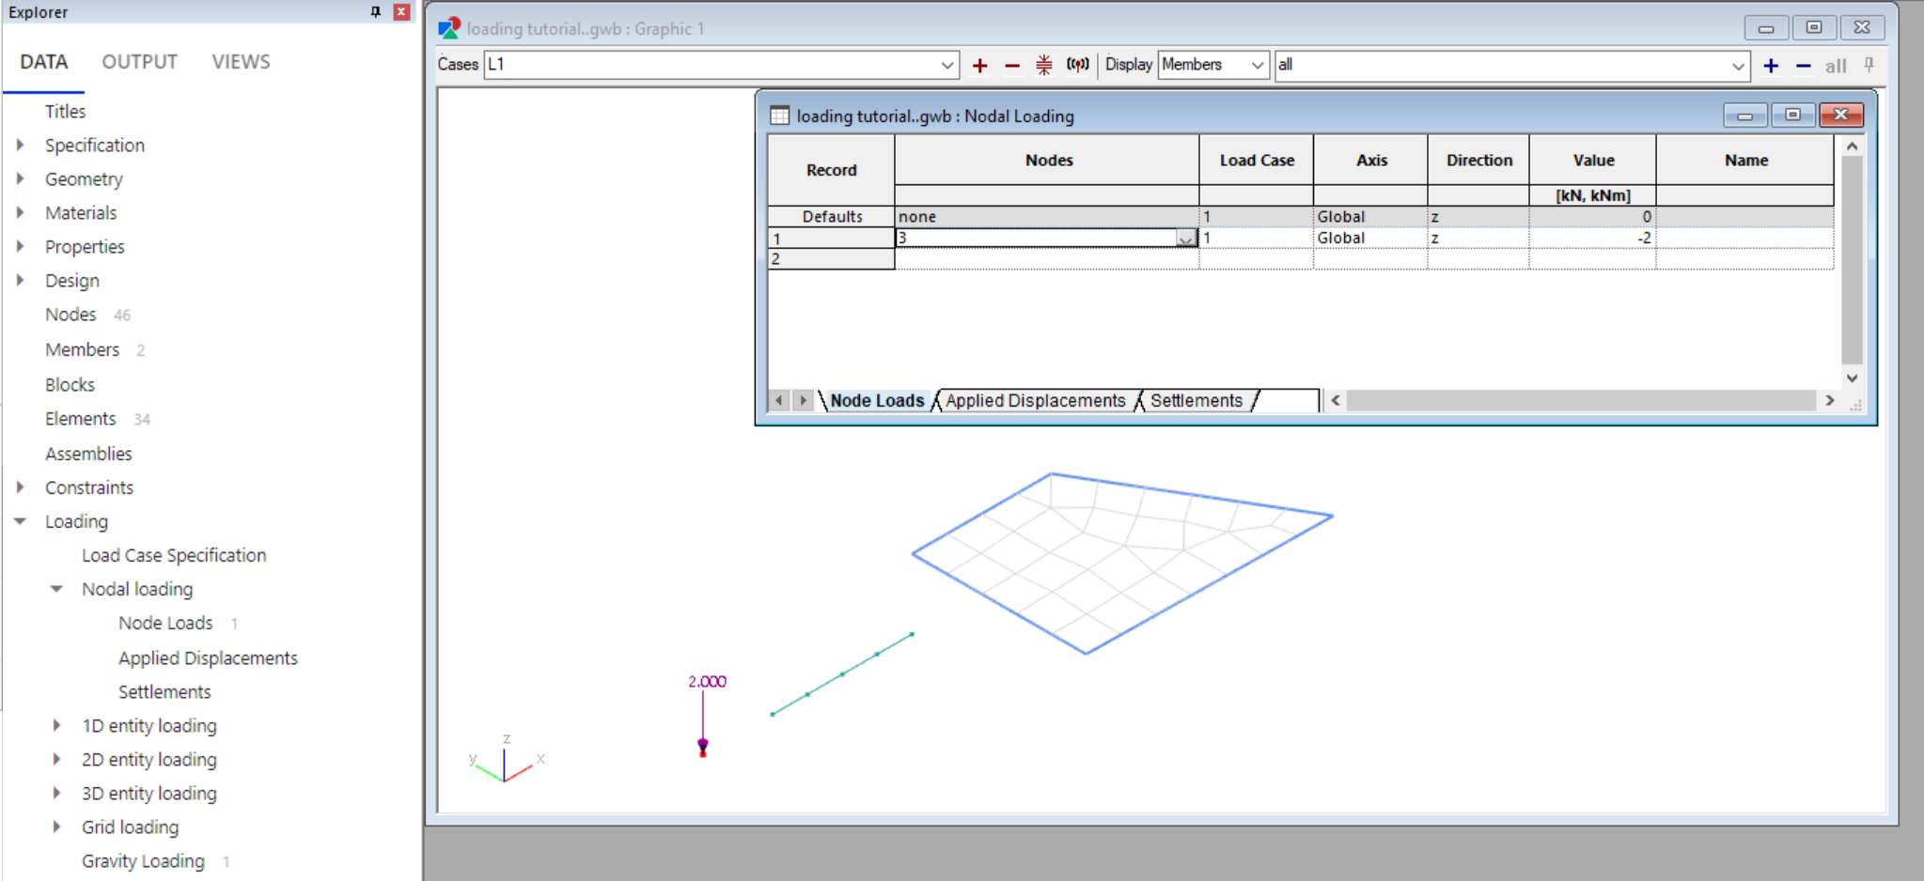Image resolution: width=1924 pixels, height=881 pixels.
Task: Collapse the Loading tree node
Action: pos(20,521)
